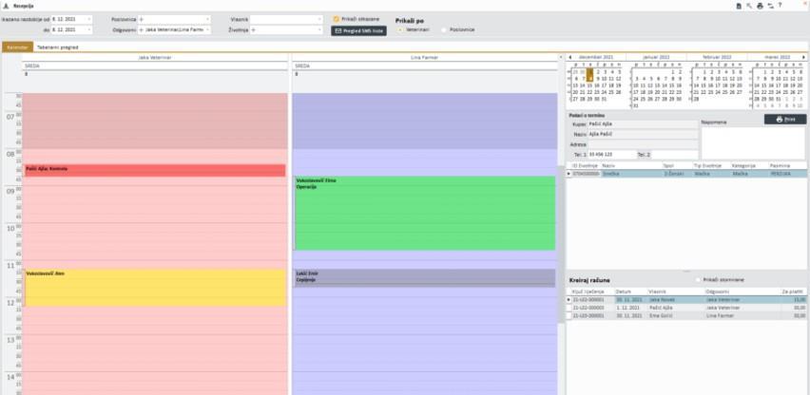This screenshot has width=810, height=395.
Task: Click the printer icon in the top-right toolbar
Action: click(x=760, y=6)
